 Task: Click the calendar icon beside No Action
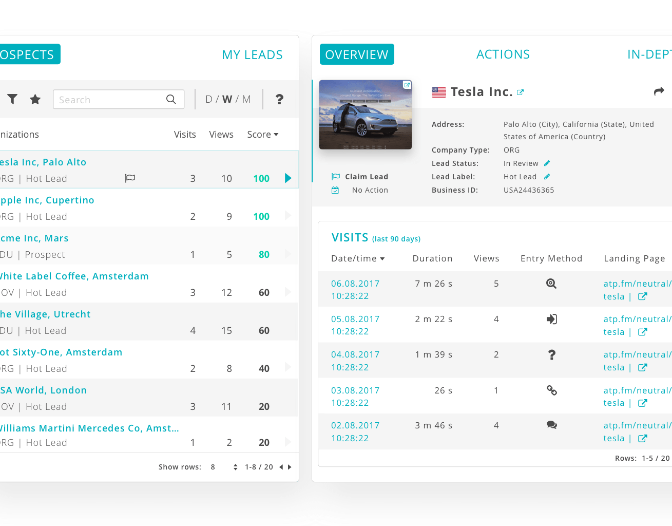pyautogui.click(x=335, y=190)
